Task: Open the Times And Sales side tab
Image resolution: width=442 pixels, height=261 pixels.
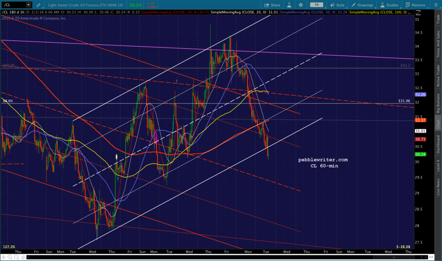Action: point(438,44)
